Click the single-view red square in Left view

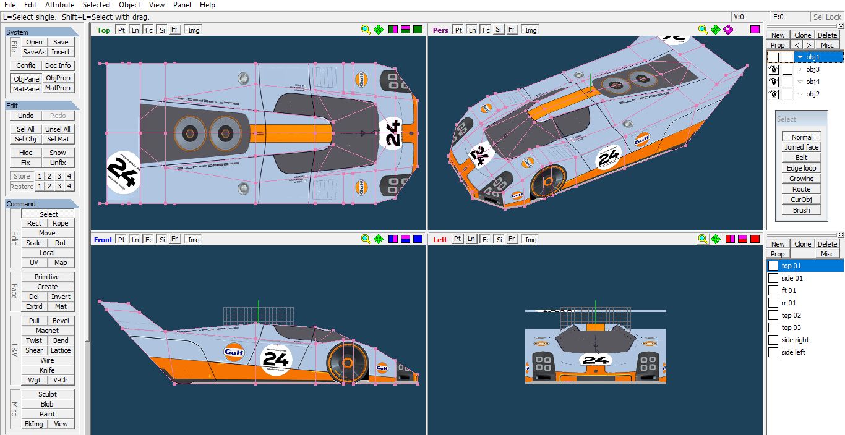click(x=755, y=239)
